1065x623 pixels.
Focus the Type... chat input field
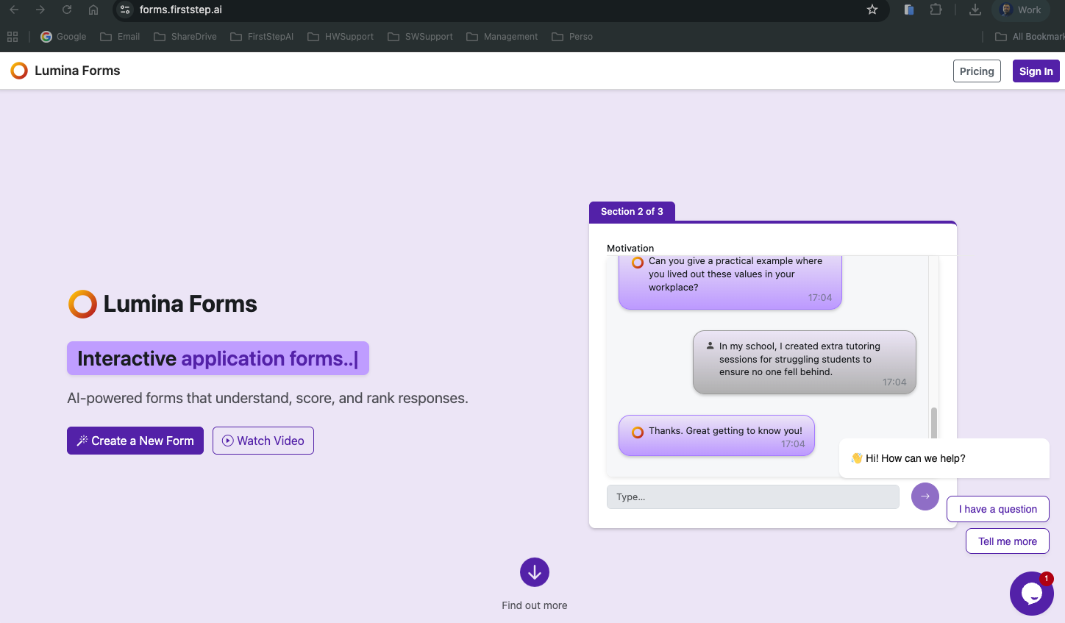click(x=753, y=496)
